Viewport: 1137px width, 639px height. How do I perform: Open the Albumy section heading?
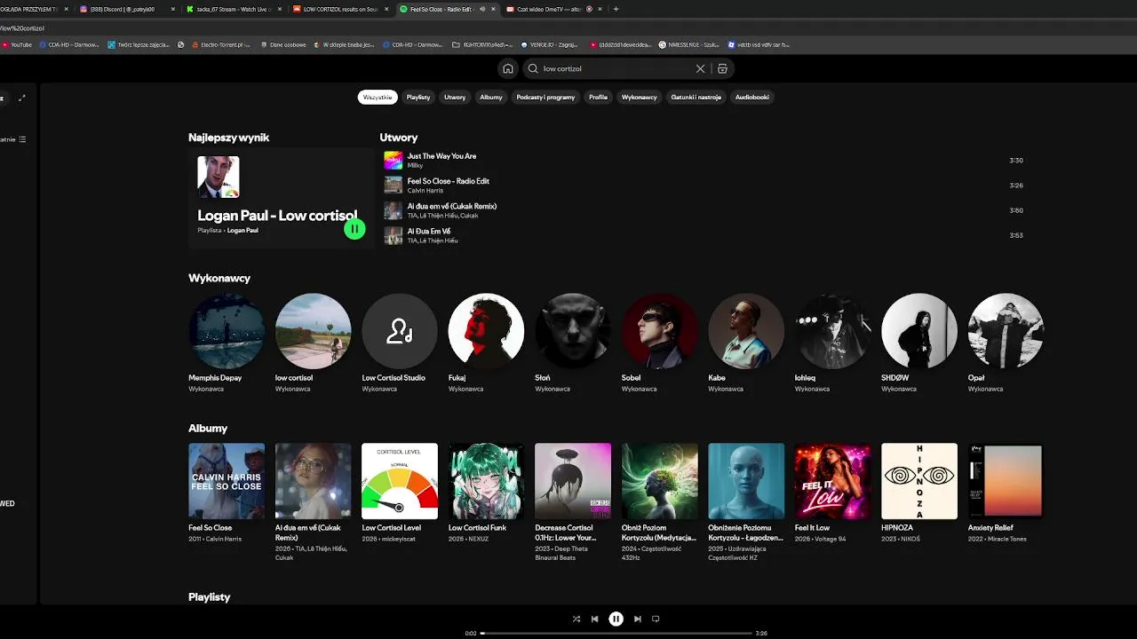[208, 428]
